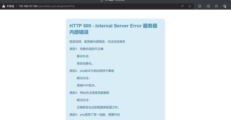Click the HTTP 500 Internal Server Error heading

113,29
